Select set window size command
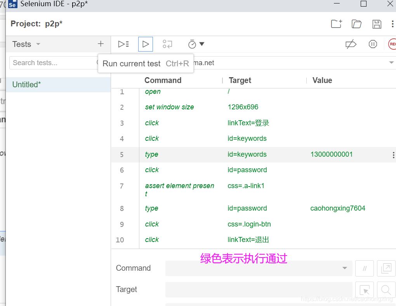This screenshot has height=306, width=396. [169, 107]
